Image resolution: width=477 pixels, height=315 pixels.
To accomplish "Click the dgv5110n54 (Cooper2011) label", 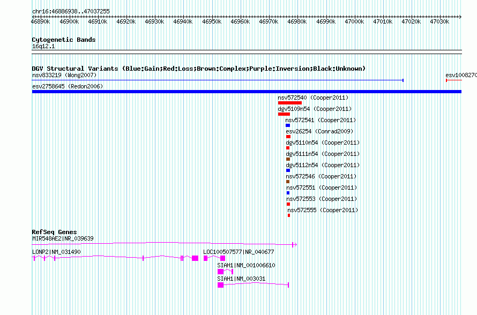I will click(x=323, y=142).
